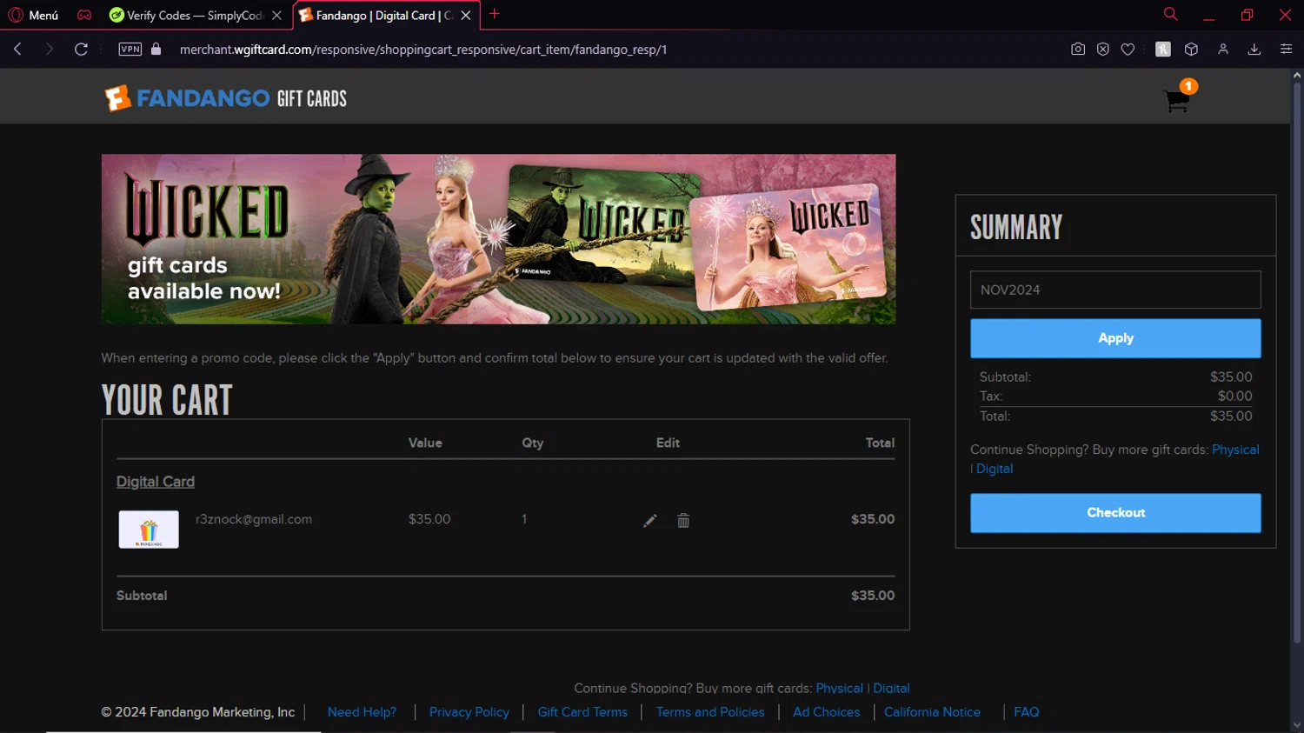Click the Fandango Gift Cards logo
The image size is (1304, 733).
click(226, 98)
